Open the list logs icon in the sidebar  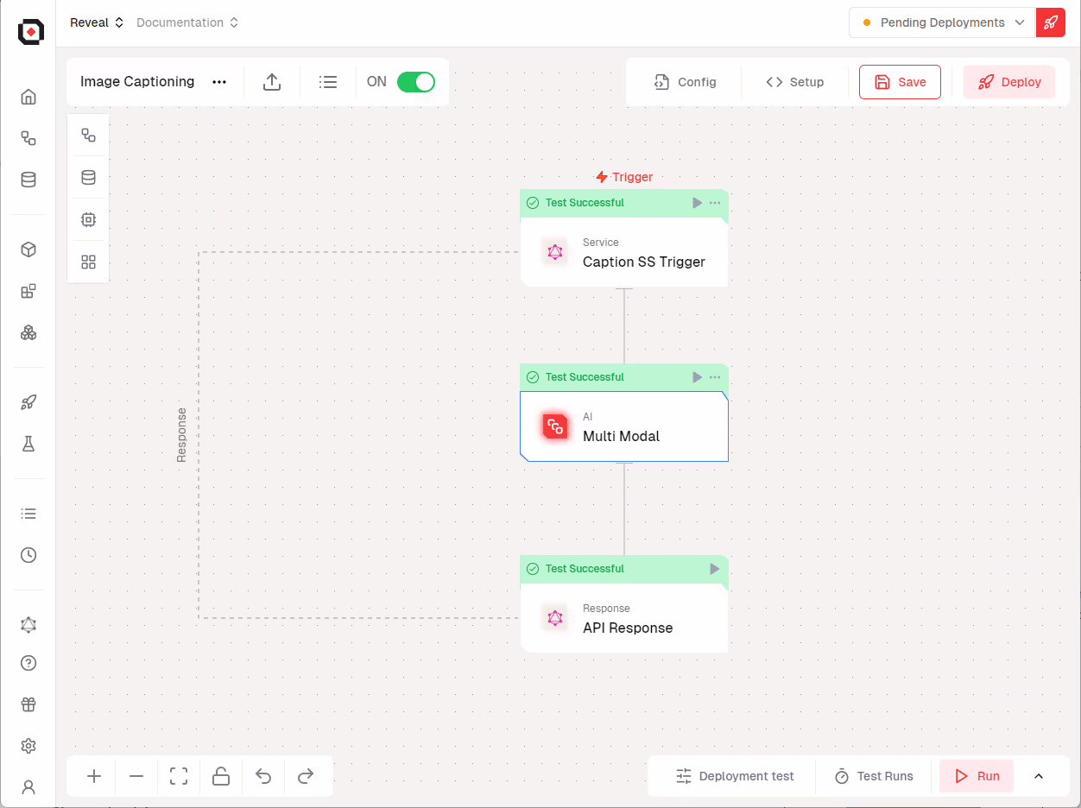pos(28,514)
